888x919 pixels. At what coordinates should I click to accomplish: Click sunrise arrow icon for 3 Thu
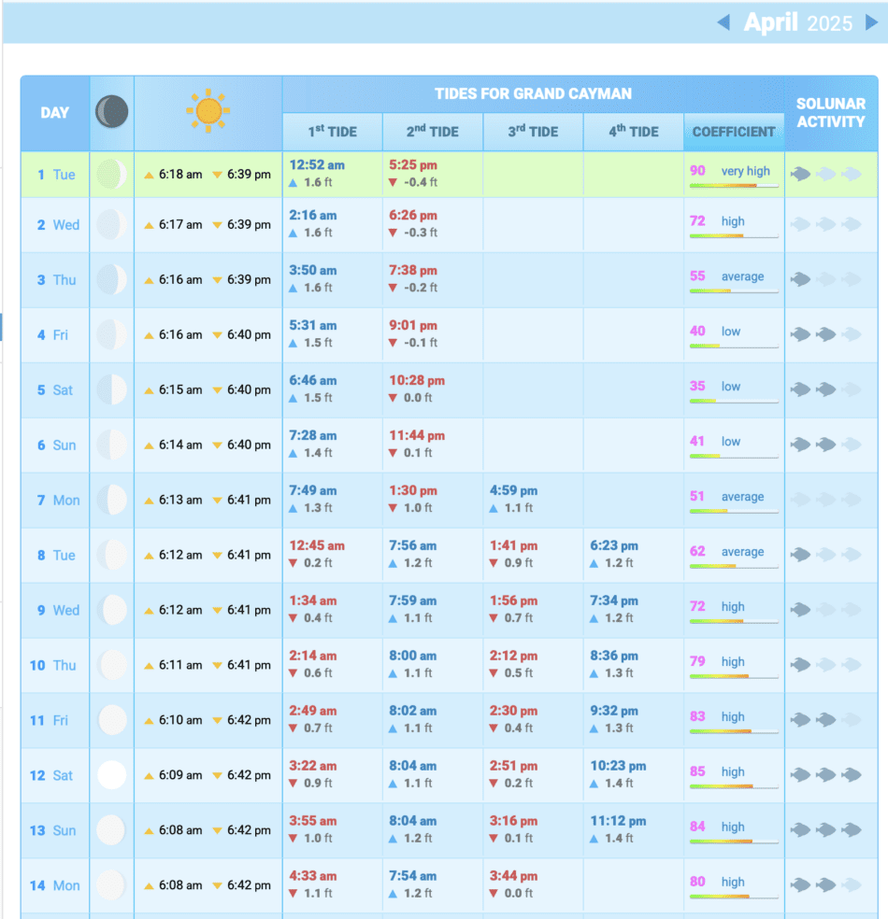[x=149, y=280]
